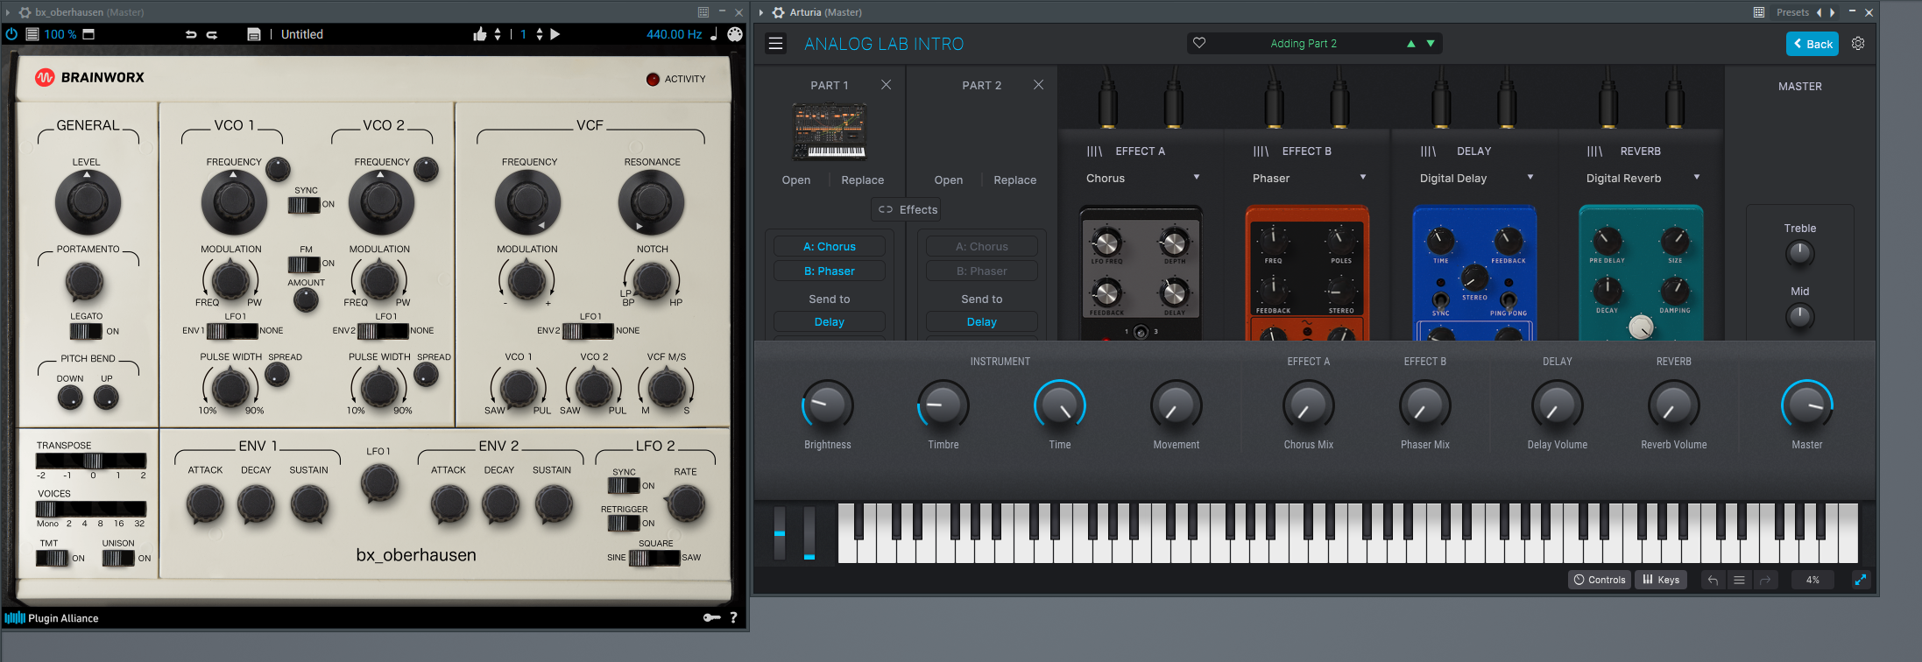Screen dimensions: 1922x662
Task: Show the Controls panel in Analog Lab
Action: coord(1600,580)
